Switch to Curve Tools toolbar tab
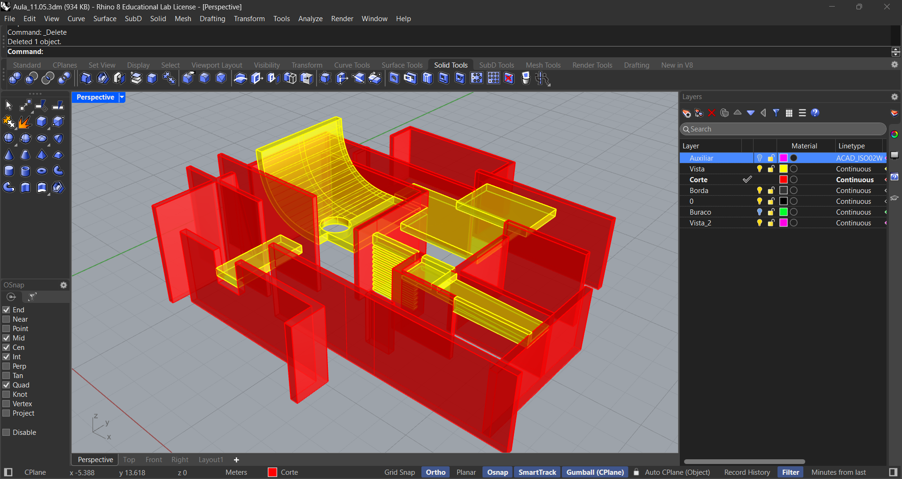Image resolution: width=902 pixels, height=479 pixels. pyautogui.click(x=352, y=65)
